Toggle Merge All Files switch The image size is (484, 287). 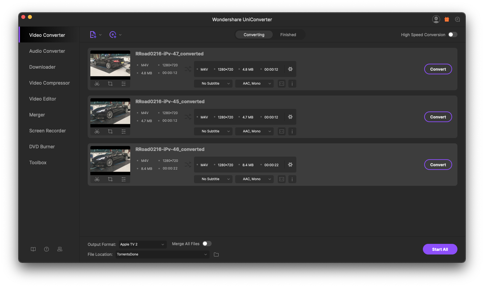click(x=207, y=244)
